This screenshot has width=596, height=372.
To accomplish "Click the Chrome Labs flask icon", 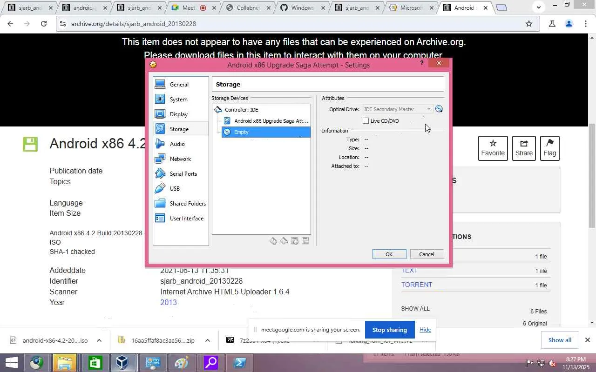I will click(552, 24).
